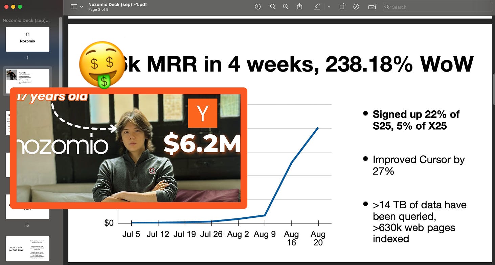Expand the highlight color options chevron
The height and width of the screenshot is (265, 495).
(329, 7)
